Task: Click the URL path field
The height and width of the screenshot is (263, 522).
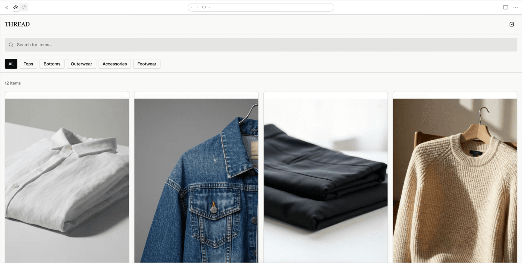Action: pos(269,7)
